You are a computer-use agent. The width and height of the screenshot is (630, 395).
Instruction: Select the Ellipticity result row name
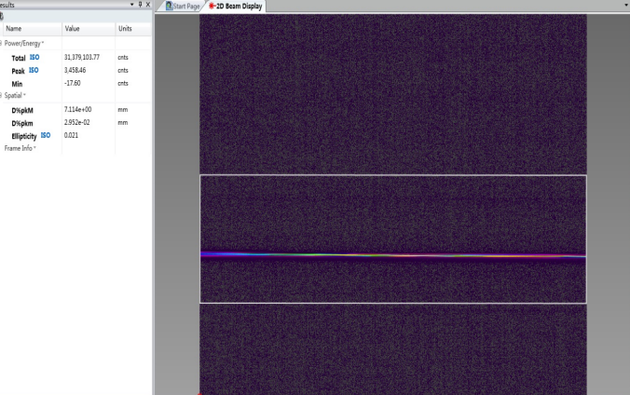tap(24, 137)
